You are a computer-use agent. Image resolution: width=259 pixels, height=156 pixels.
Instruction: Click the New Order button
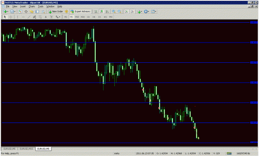point(56,12)
